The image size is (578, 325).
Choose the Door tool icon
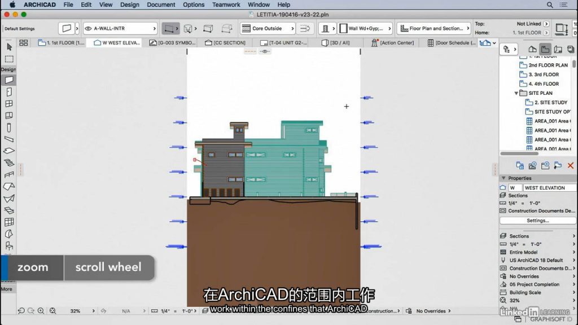pos(9,92)
